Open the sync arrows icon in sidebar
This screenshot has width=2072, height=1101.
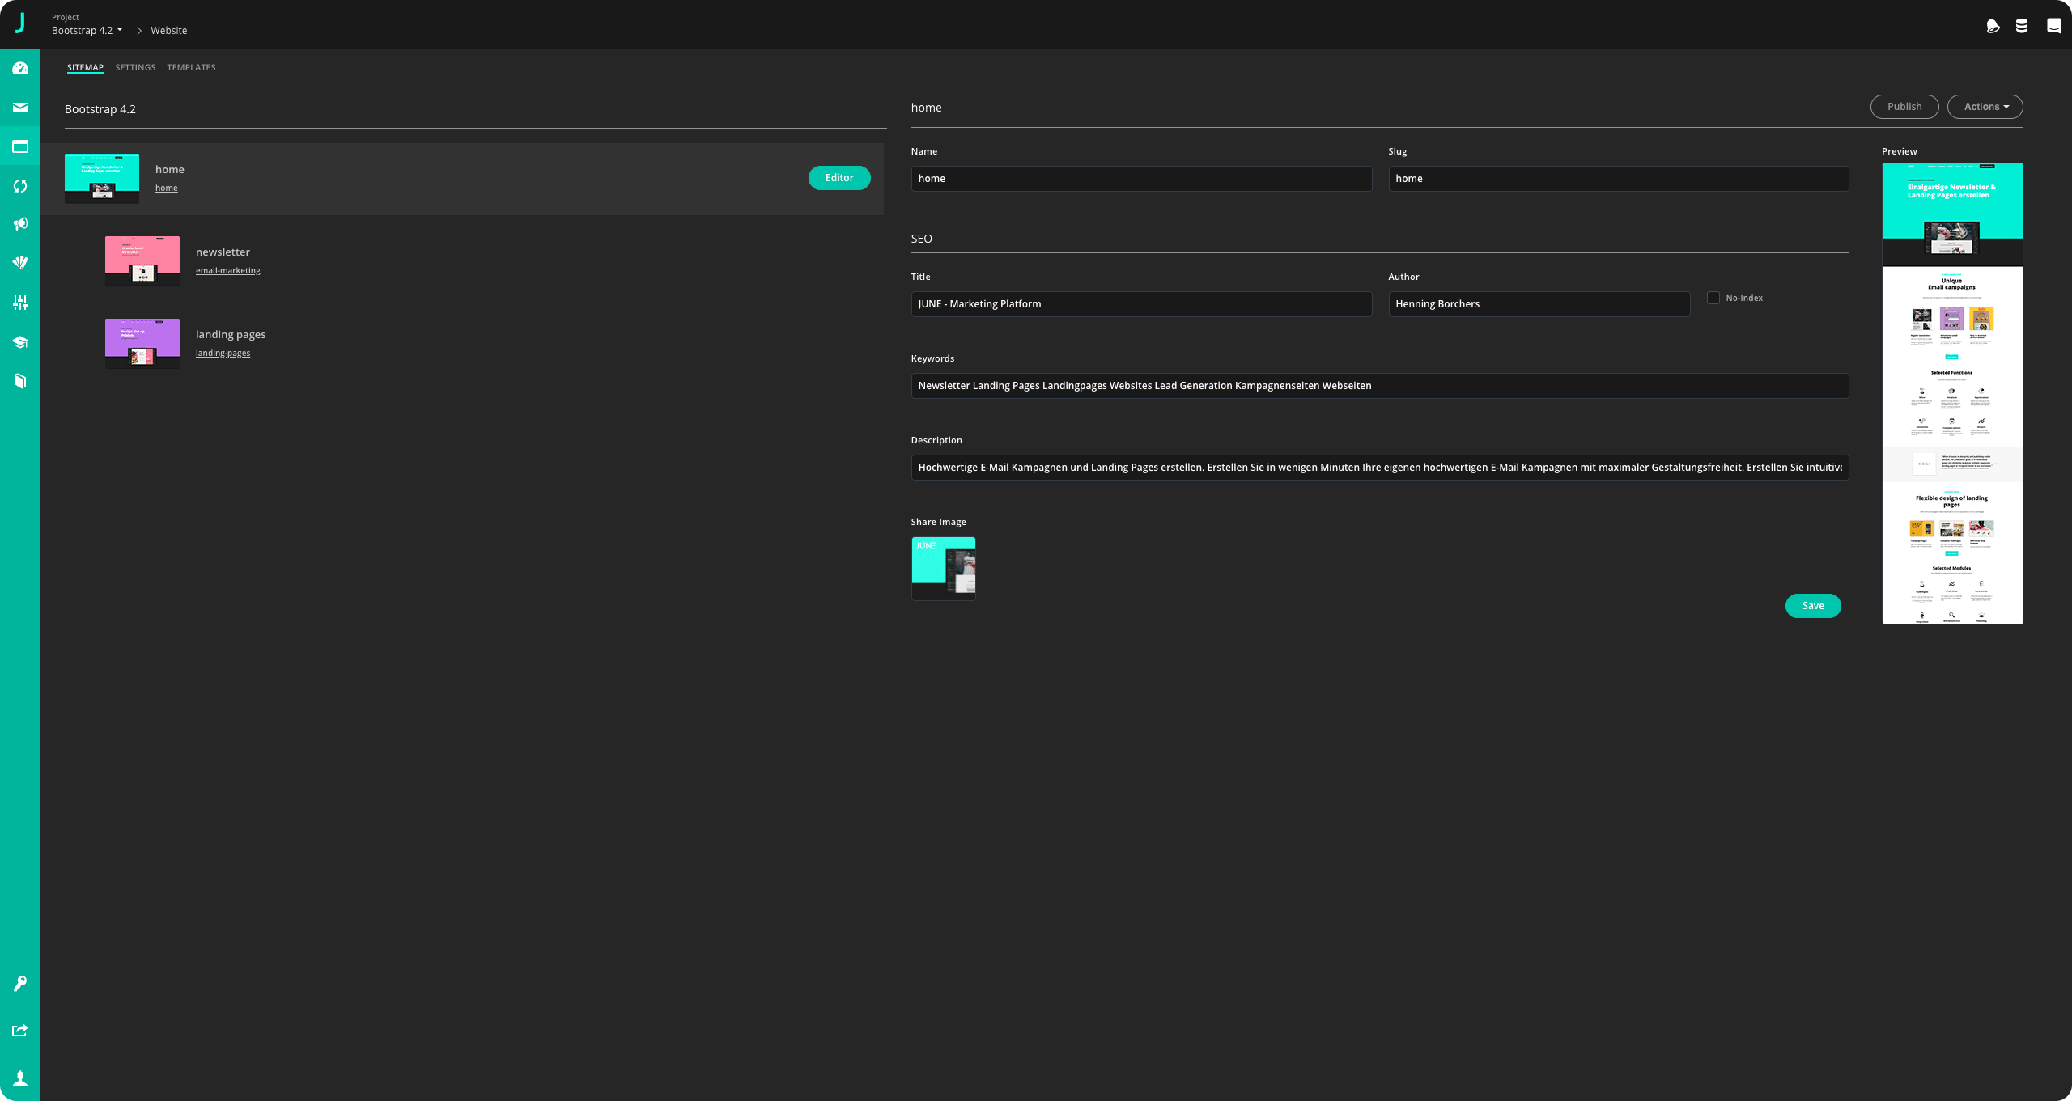(20, 186)
